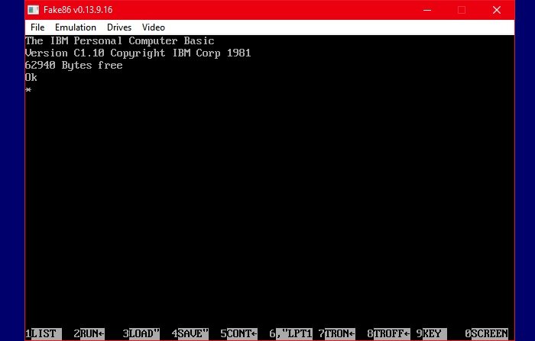Image resolution: width=535 pixels, height=341 pixels.
Task: Click the 3 LOAD" function key label
Action: pos(141,333)
